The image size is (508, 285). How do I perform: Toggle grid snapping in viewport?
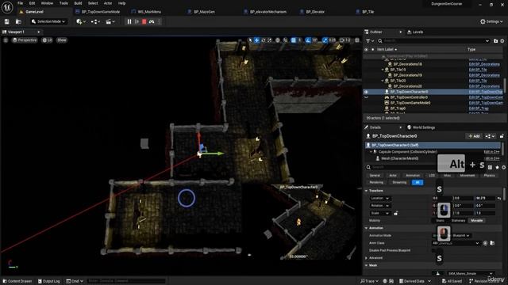click(x=293, y=40)
